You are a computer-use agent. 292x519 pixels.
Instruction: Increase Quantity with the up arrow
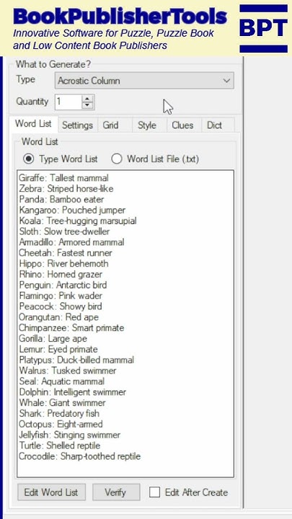87,99
